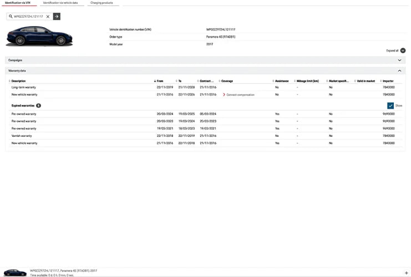Sort by Market specific column header
The image size is (411, 277).
[x=337, y=81]
